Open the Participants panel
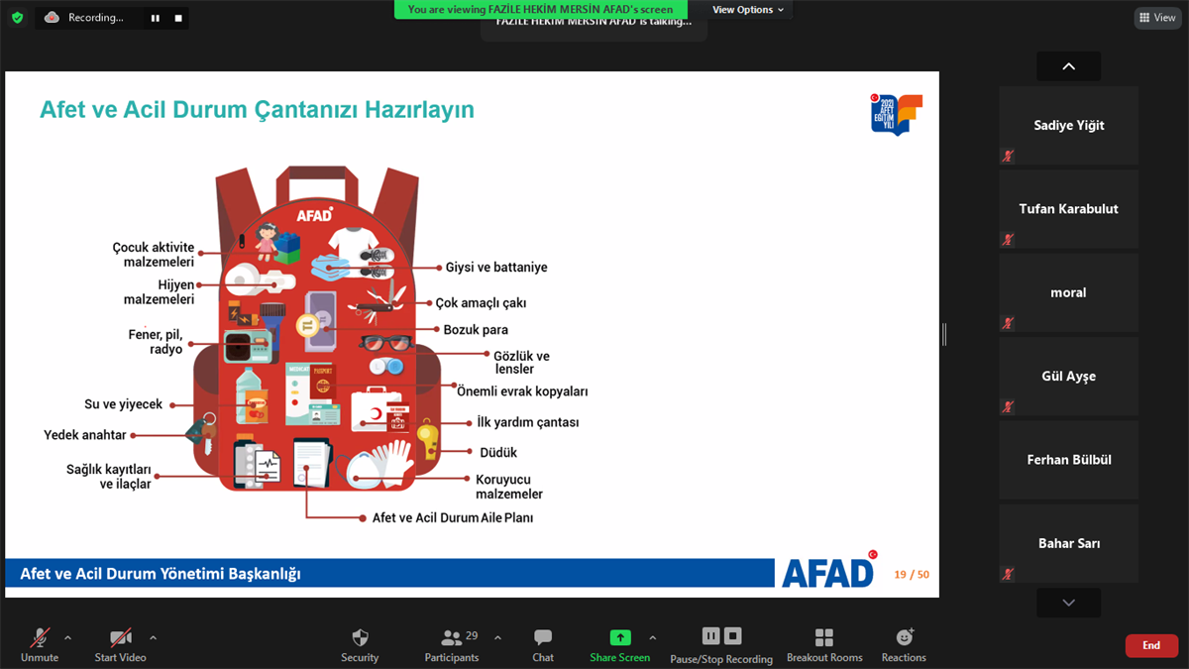The image size is (1189, 669). pyautogui.click(x=452, y=644)
